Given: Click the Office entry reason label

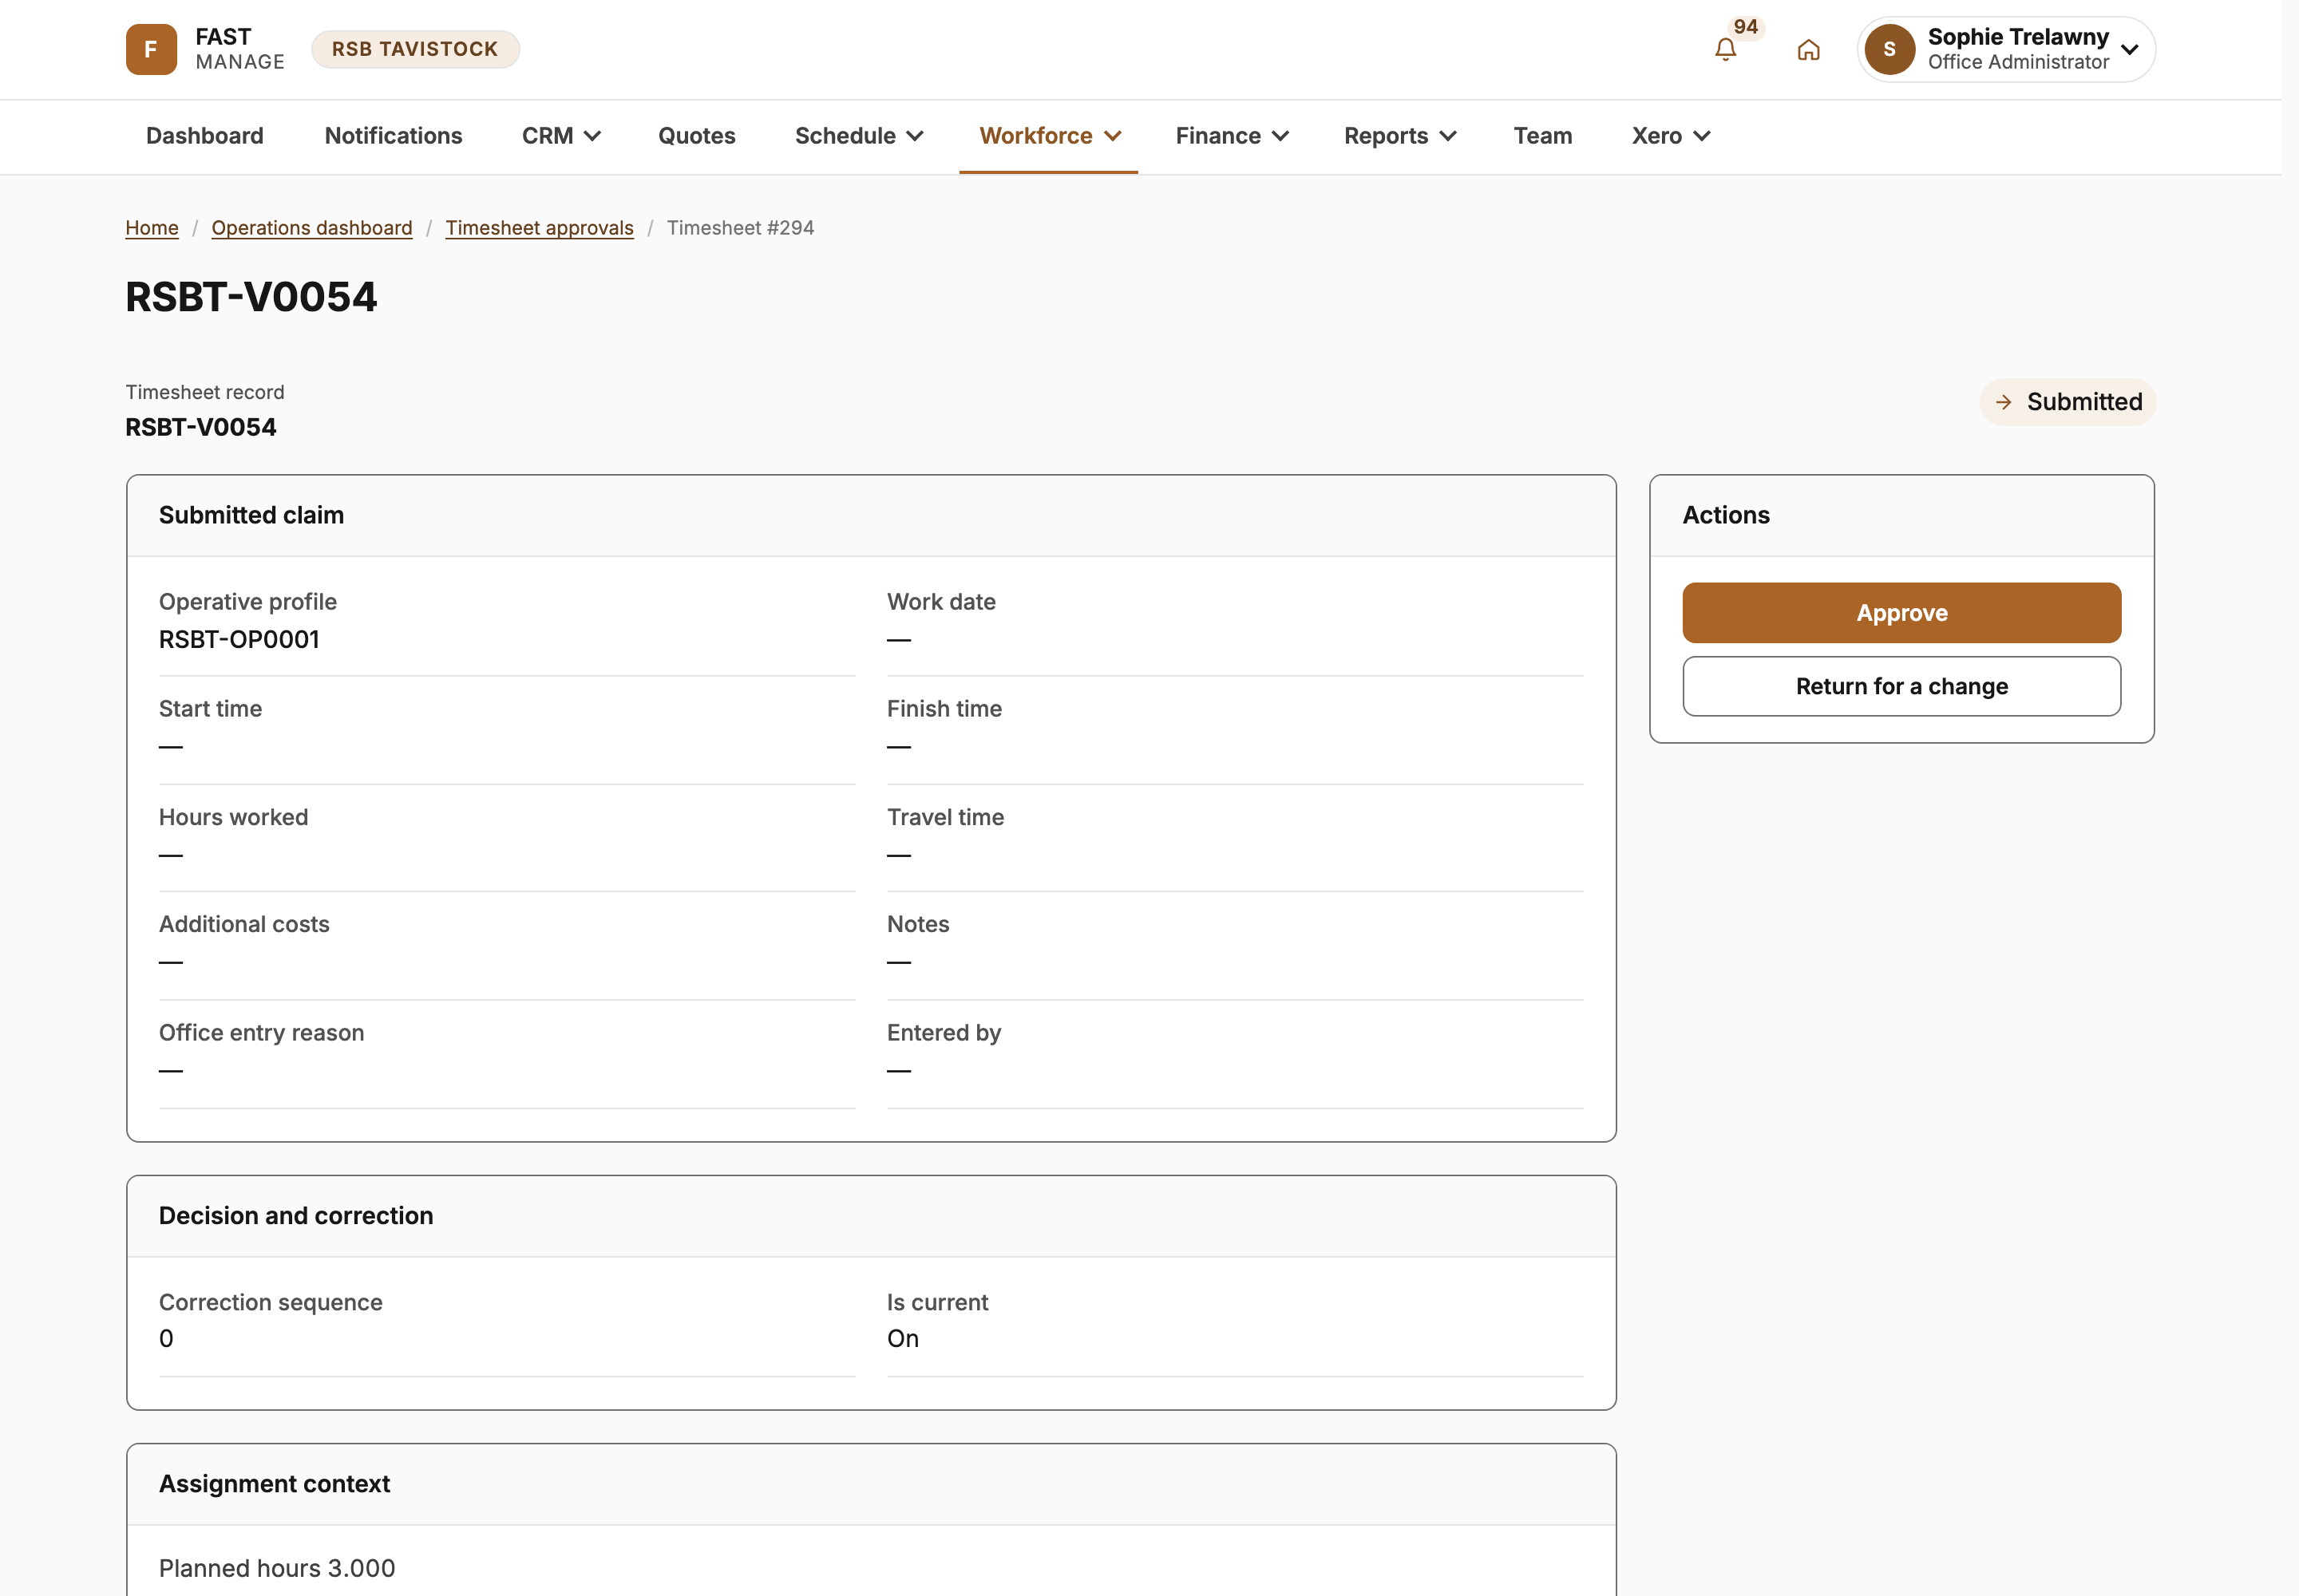Looking at the screenshot, I should [x=261, y=1033].
